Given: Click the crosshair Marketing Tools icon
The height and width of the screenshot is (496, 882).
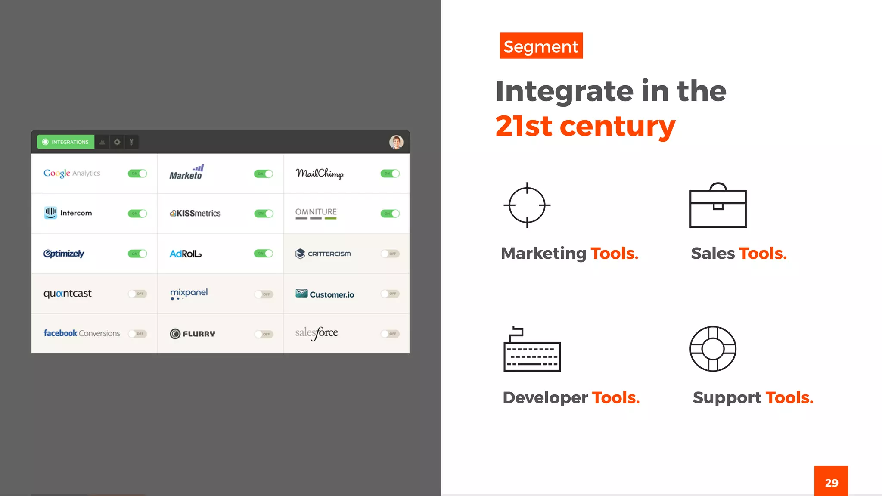Looking at the screenshot, I should (527, 205).
